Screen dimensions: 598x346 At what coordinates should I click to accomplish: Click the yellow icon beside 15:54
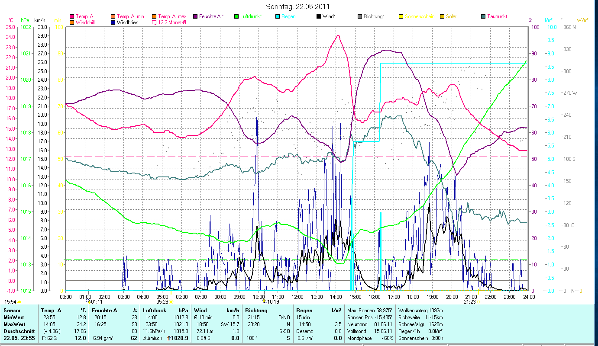point(19,302)
